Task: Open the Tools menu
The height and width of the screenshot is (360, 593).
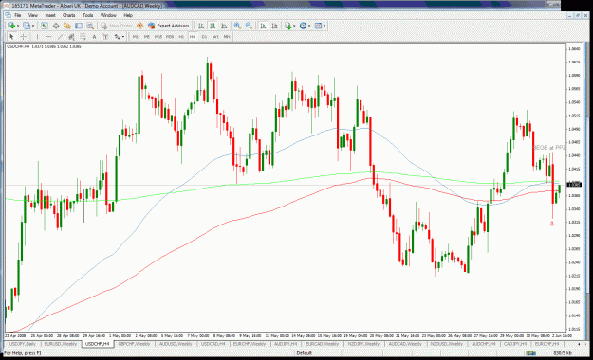Action: coord(87,15)
